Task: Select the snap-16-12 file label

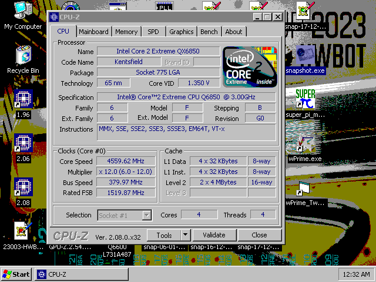Action: tap(211, 247)
